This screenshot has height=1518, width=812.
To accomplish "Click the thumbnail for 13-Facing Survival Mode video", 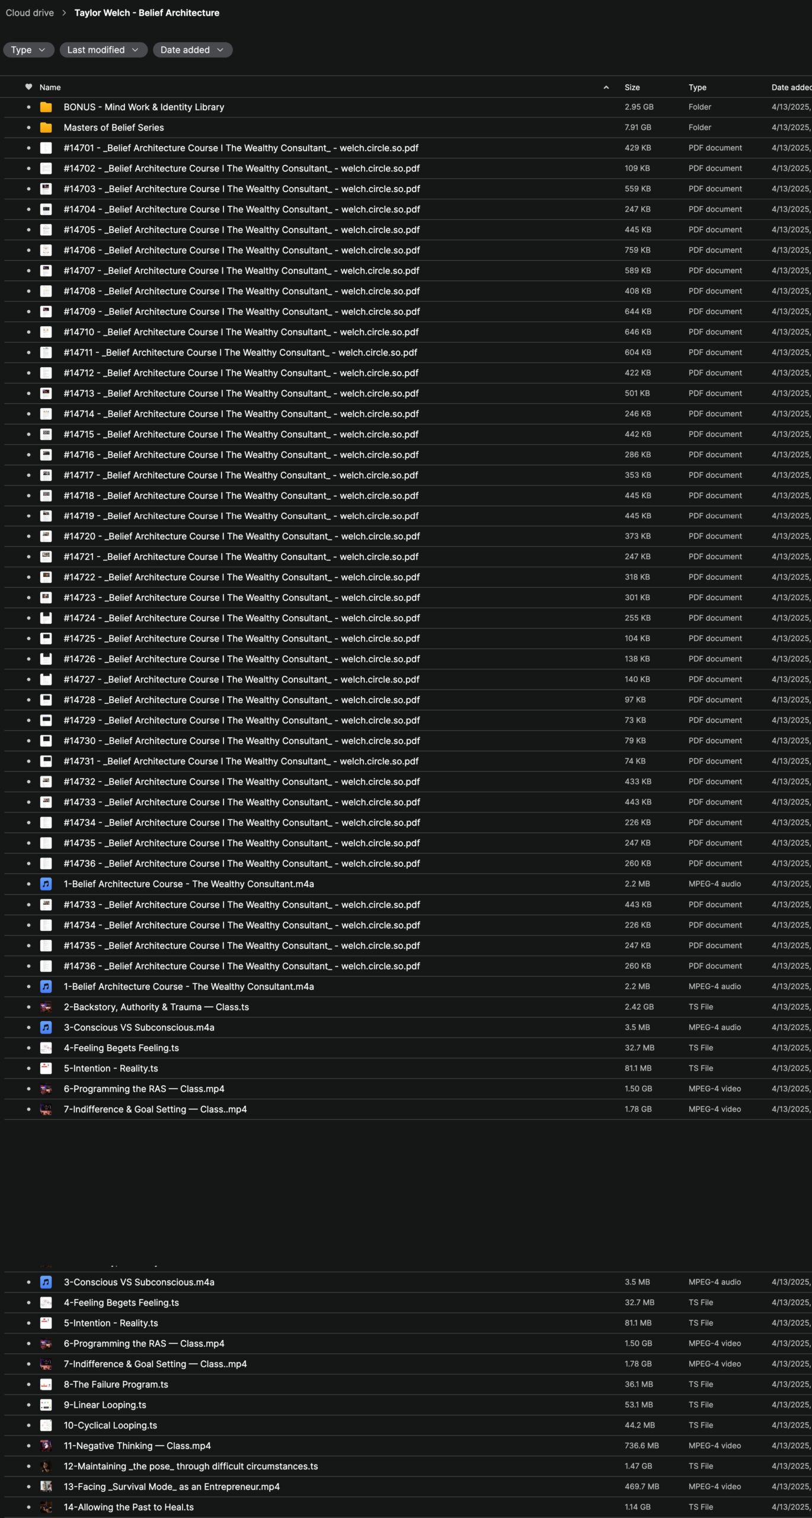I will [46, 1487].
